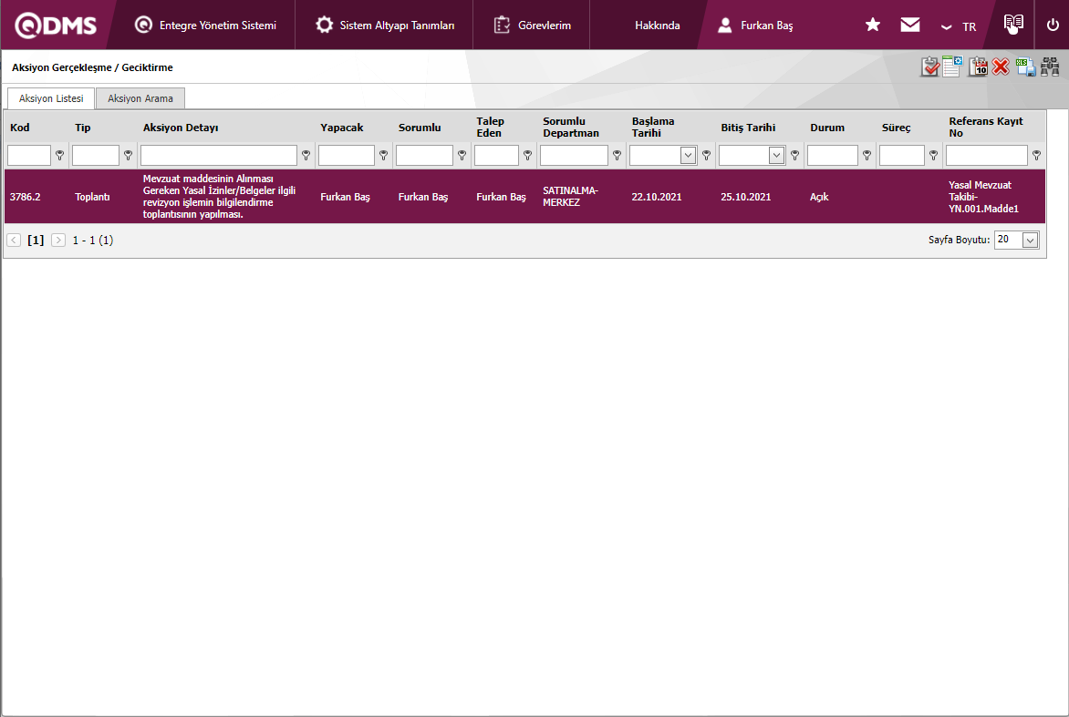Apply the Yapacak column filter icon
Image resolution: width=1069 pixels, height=717 pixels.
pos(384,155)
